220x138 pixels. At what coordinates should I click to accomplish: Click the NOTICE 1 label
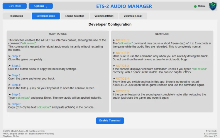click(123, 40)
